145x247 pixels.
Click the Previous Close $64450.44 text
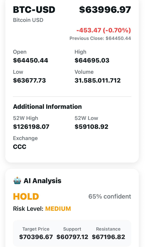100,38
